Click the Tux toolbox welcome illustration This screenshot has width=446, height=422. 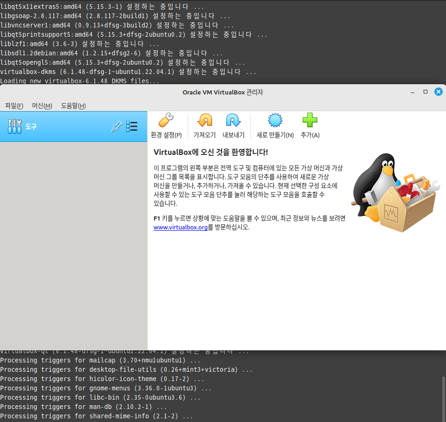(395, 192)
